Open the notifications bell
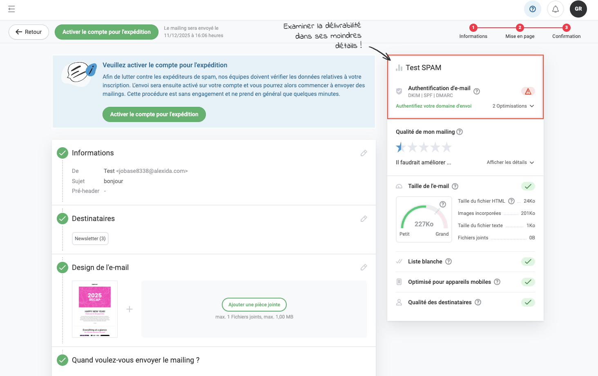Image resolution: width=598 pixels, height=376 pixels. 555,9
